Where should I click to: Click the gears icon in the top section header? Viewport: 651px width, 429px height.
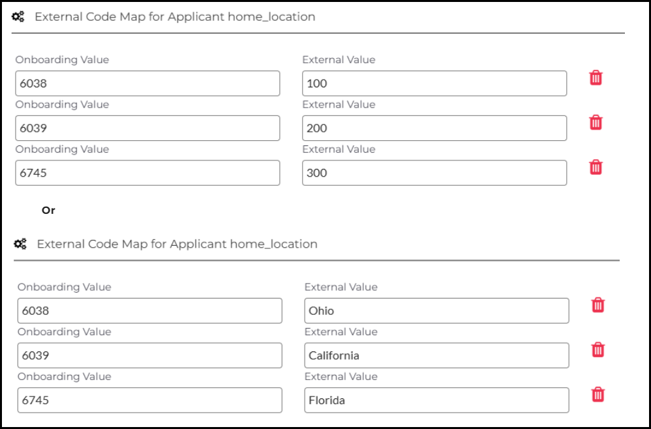[19, 18]
